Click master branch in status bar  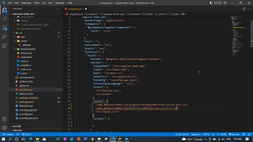click(x=8, y=134)
